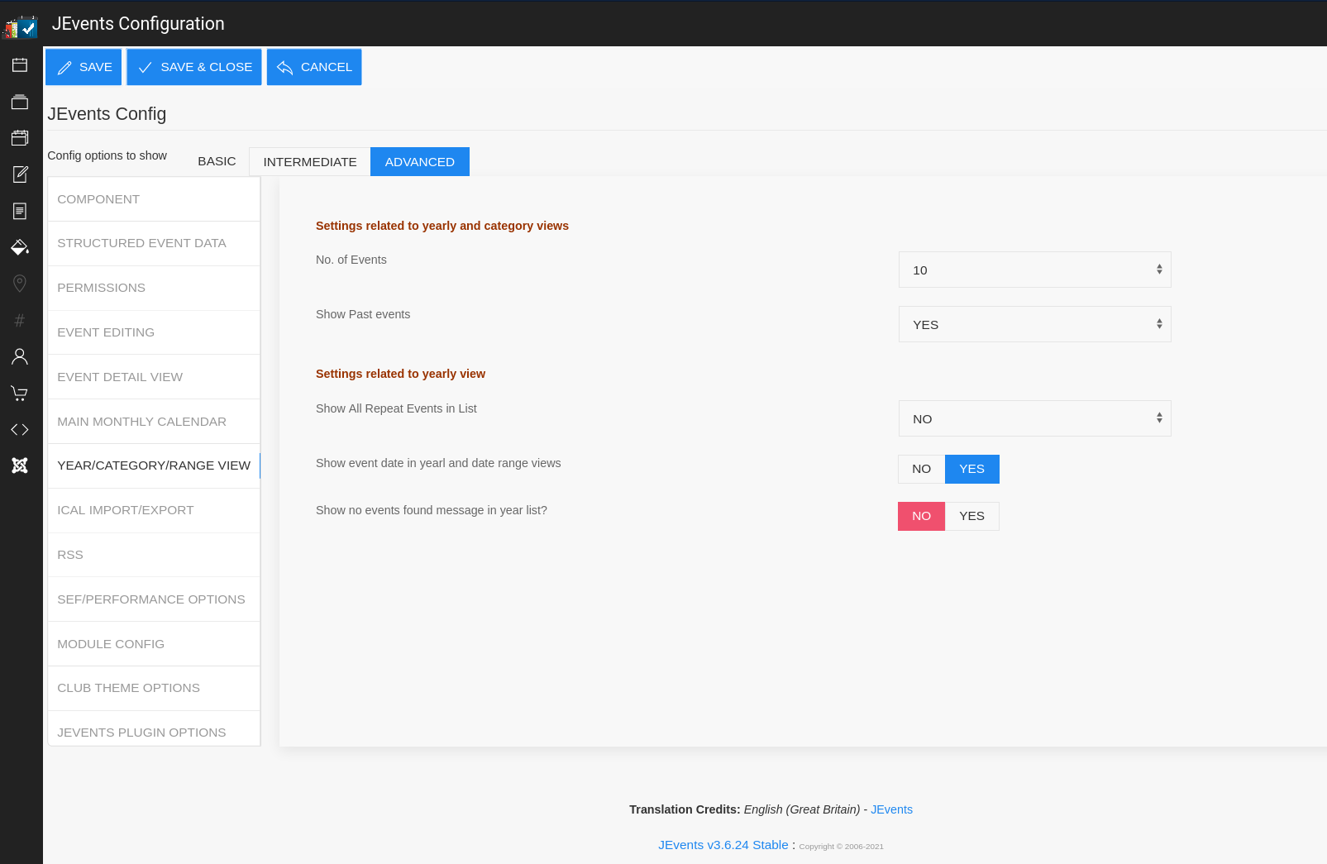Open the EVENT DETAIL VIEW section
The height and width of the screenshot is (864, 1327).
click(x=154, y=377)
